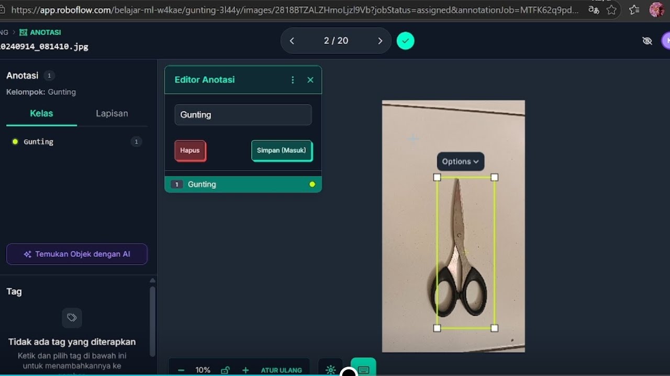
Task: Mark image done with green checkmark
Action: point(405,41)
